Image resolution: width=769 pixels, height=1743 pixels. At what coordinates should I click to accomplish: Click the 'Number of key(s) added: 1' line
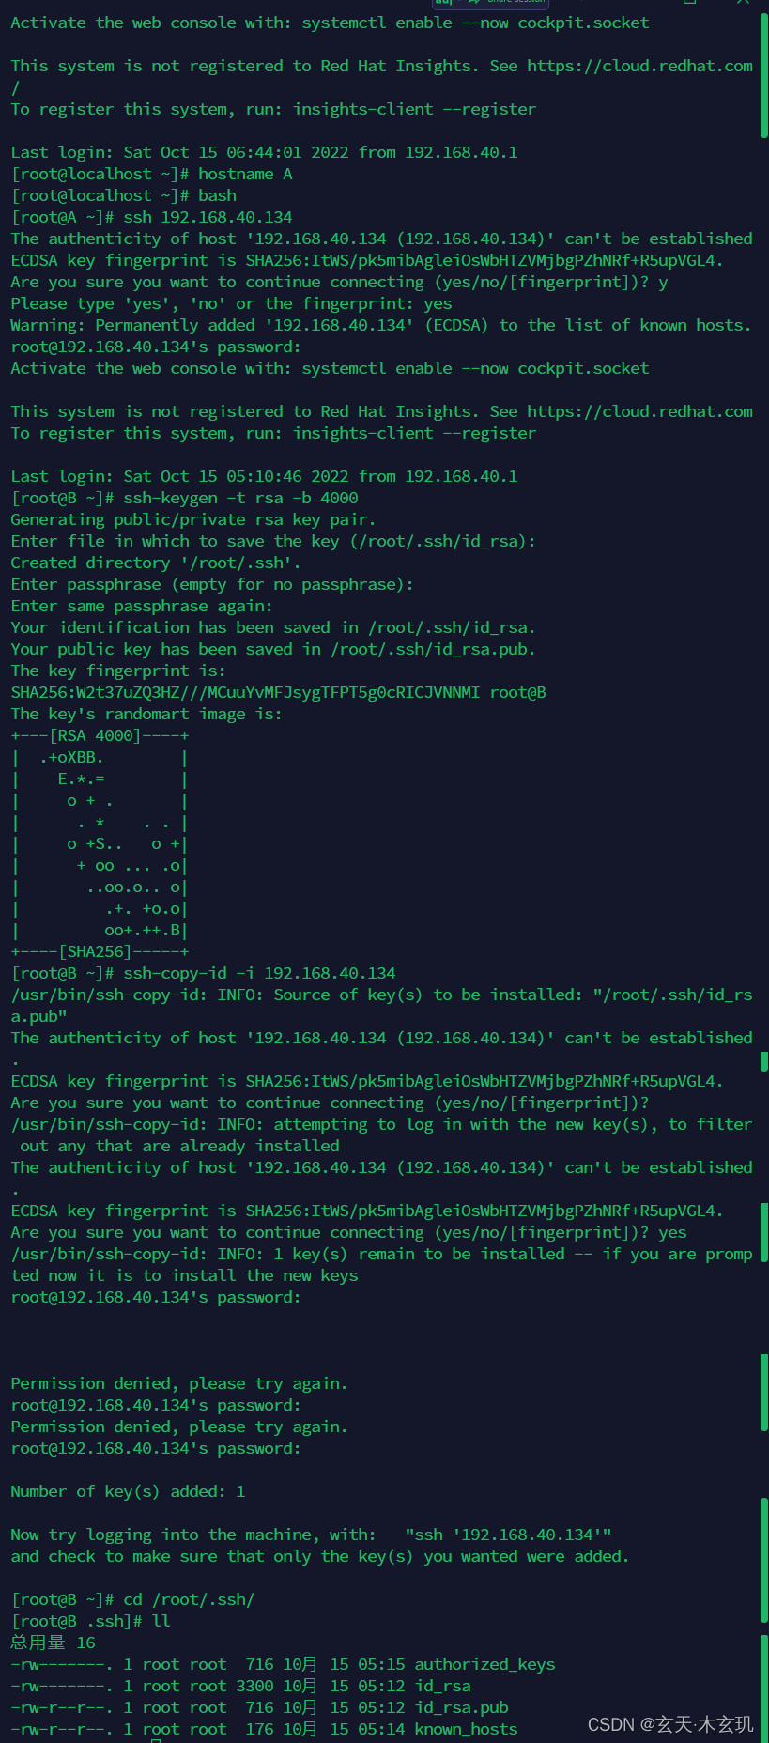pyautogui.click(x=128, y=1491)
